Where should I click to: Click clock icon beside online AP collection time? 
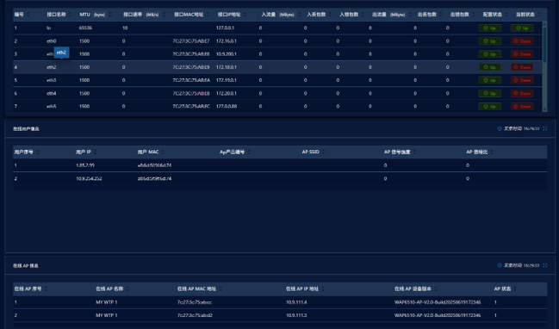(500, 265)
